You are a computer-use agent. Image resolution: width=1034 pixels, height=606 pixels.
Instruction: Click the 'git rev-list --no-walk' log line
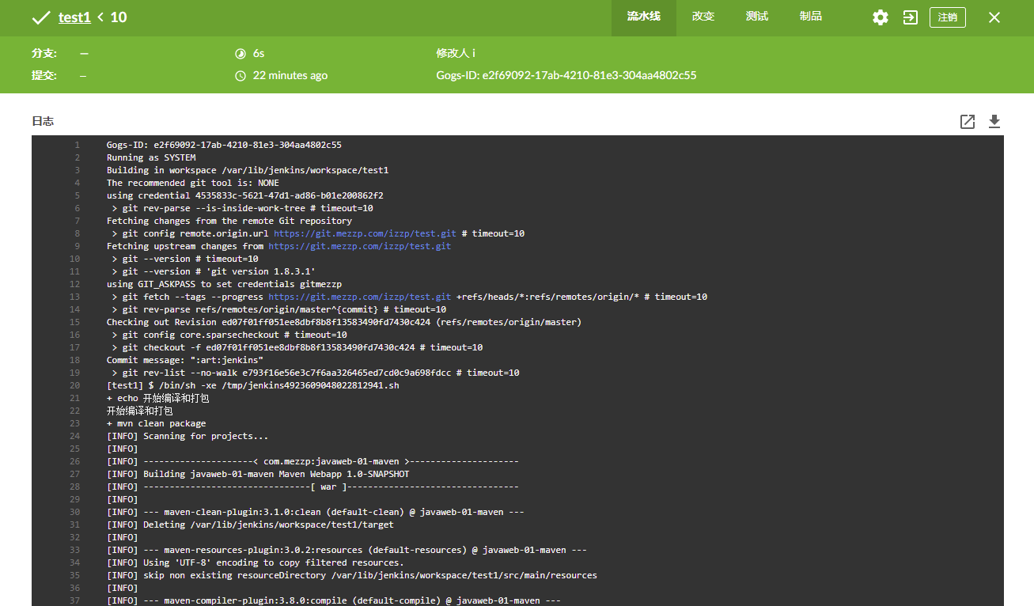[316, 373]
